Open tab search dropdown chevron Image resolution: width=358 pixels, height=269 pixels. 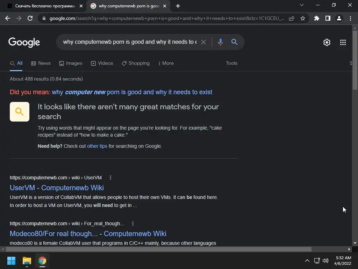tap(302, 5)
